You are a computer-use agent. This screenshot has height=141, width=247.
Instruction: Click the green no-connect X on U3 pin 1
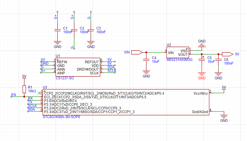click(x=39, y=93)
